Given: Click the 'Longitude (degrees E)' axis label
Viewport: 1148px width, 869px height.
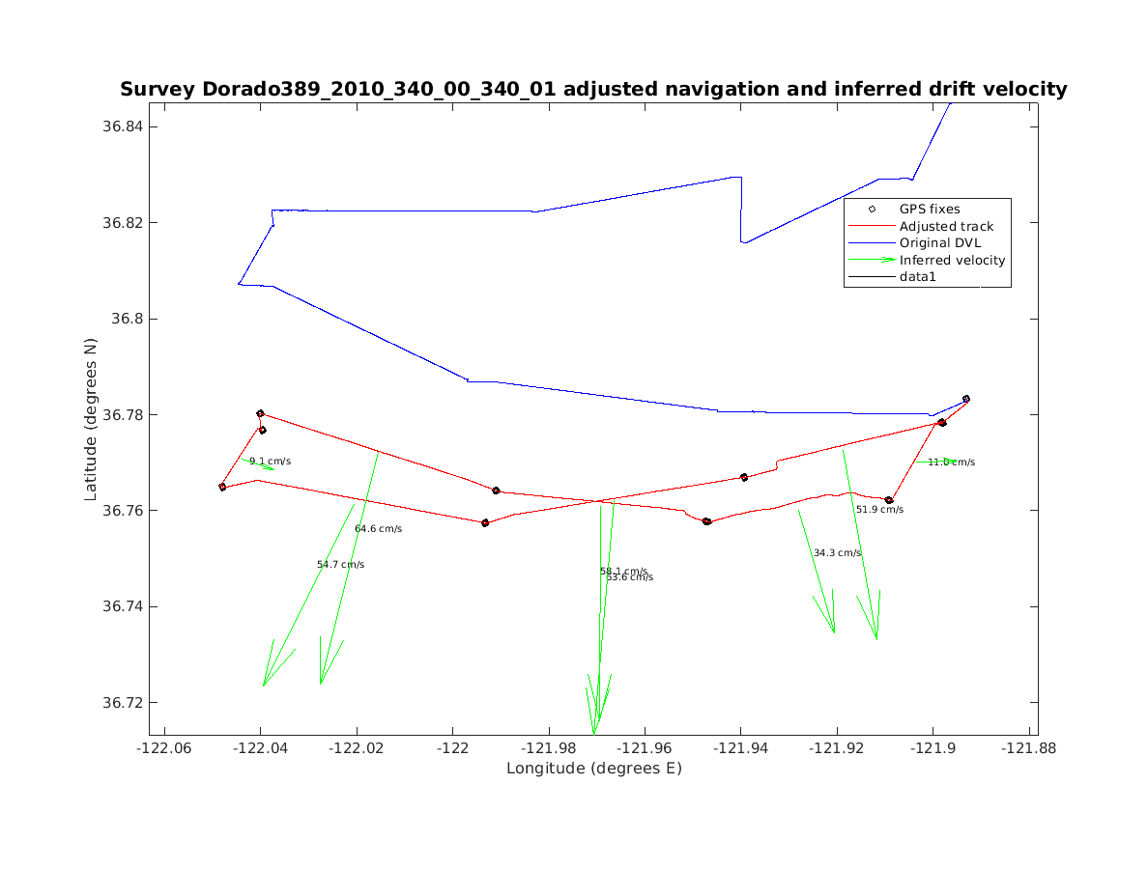Looking at the screenshot, I should point(593,769).
